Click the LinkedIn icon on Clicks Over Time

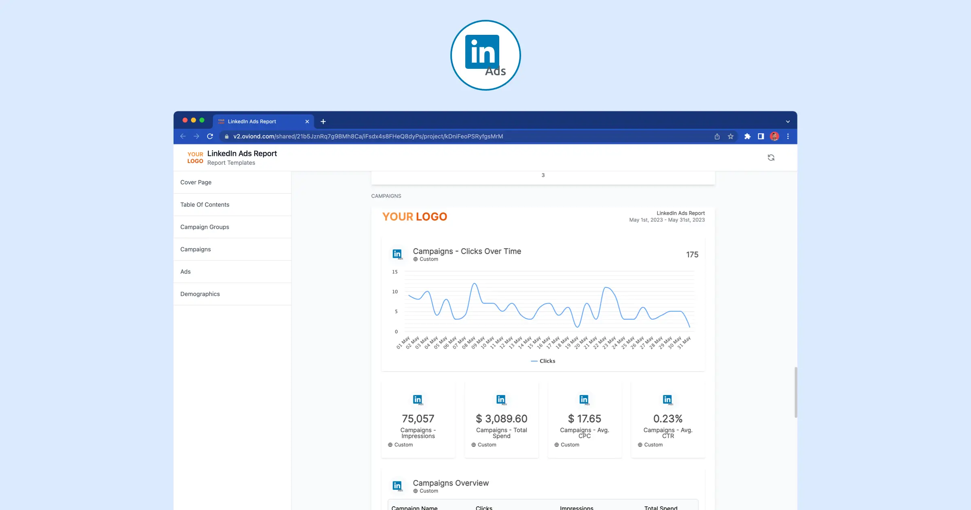(397, 254)
